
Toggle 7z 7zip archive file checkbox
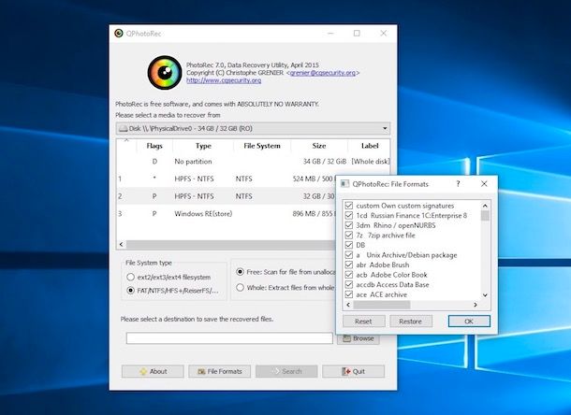pyautogui.click(x=348, y=235)
